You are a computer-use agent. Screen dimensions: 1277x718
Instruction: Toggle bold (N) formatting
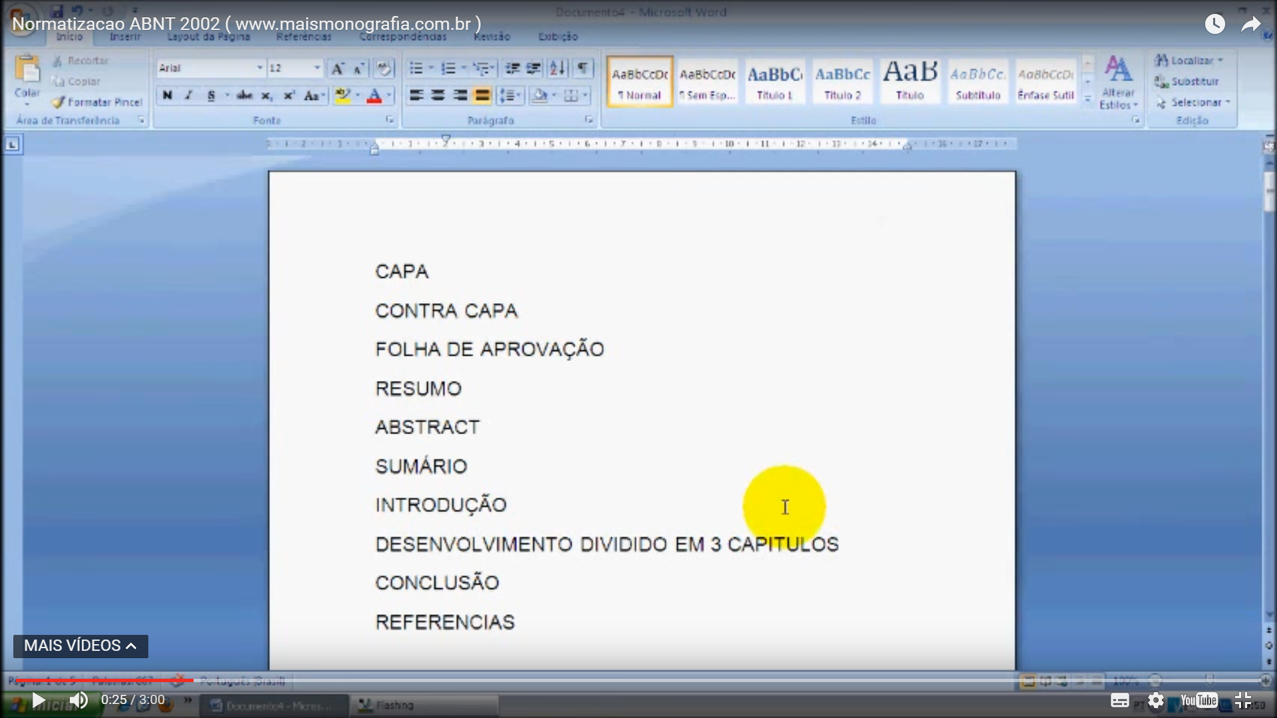click(168, 96)
